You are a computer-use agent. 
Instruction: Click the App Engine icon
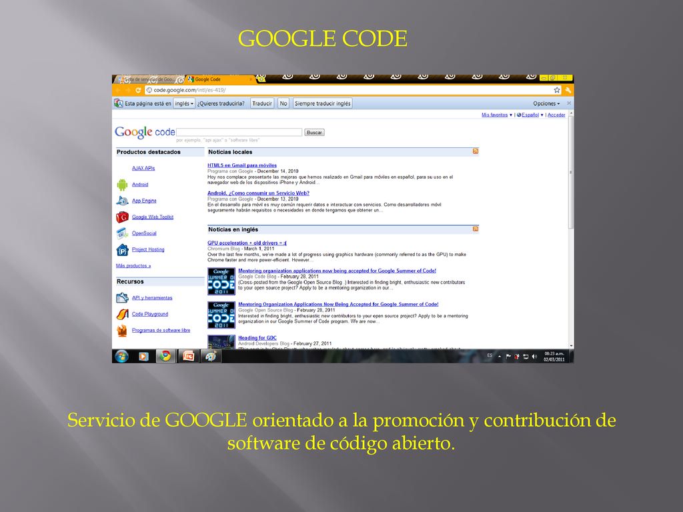(x=122, y=201)
